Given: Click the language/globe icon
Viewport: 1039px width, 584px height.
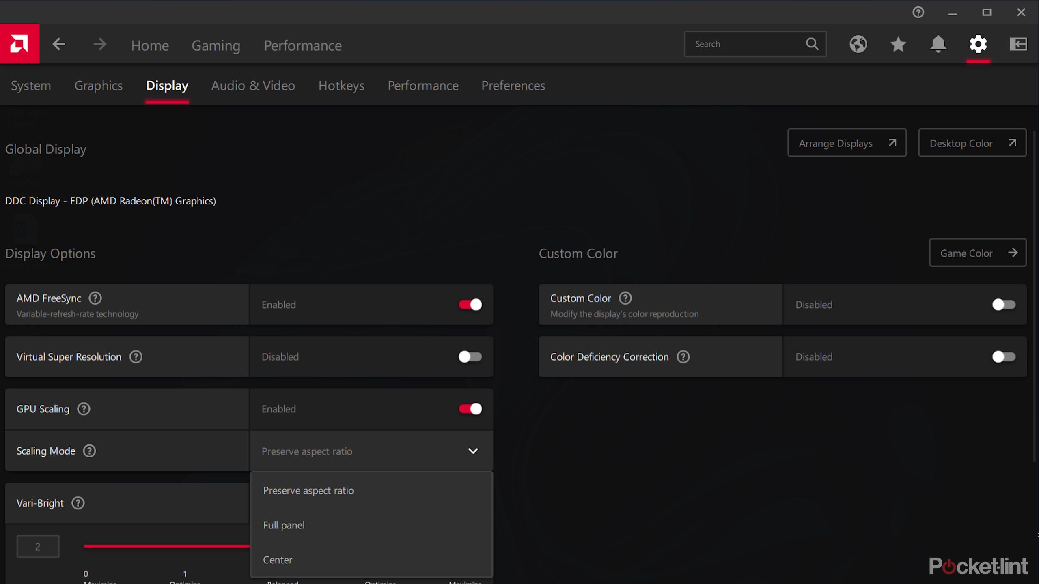Looking at the screenshot, I should point(858,44).
